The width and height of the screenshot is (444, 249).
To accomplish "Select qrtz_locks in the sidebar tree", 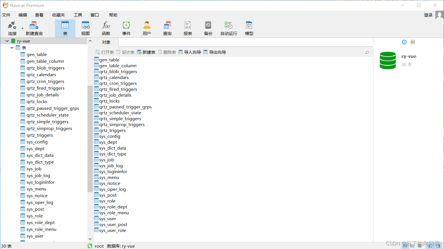I will [37, 102].
